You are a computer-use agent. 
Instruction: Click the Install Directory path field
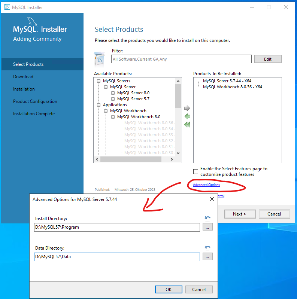click(117, 227)
